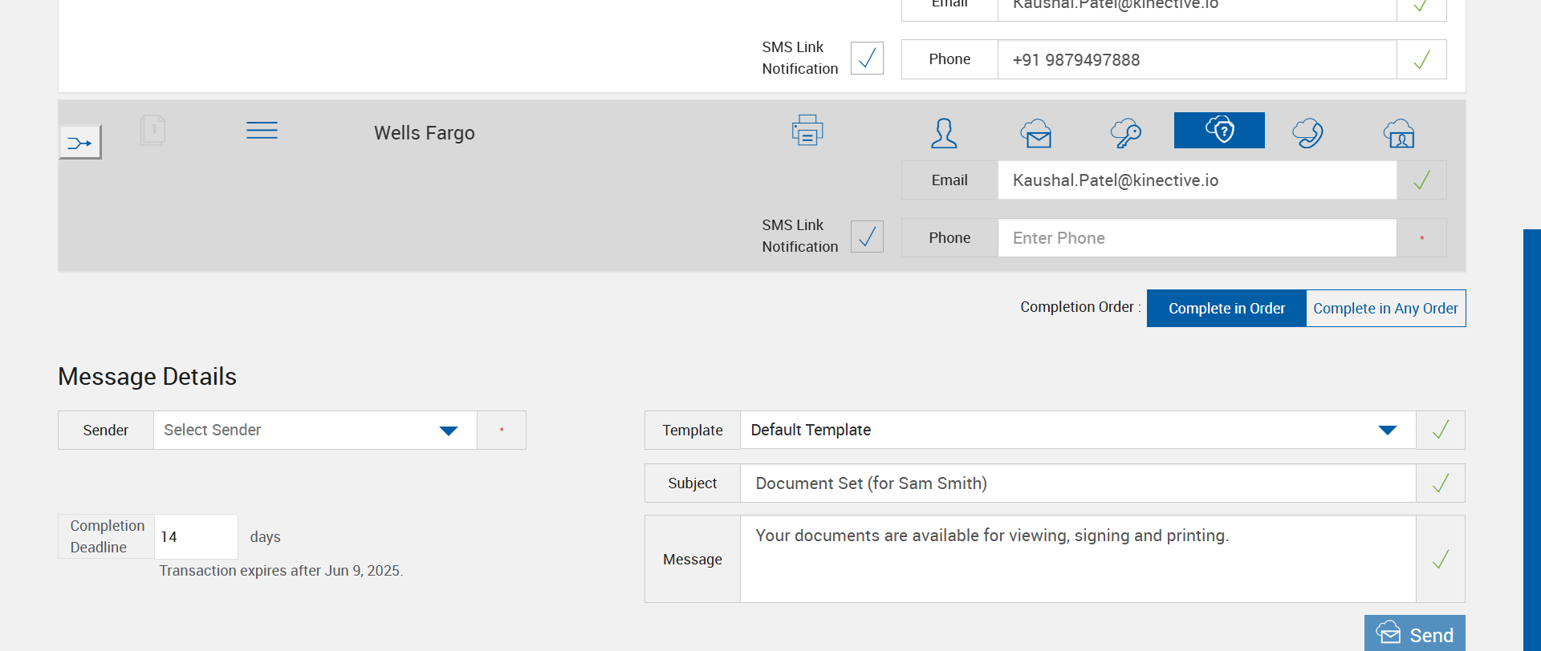Image resolution: width=1541 pixels, height=651 pixels.
Task: Click the Subject text field
Action: 1077,483
